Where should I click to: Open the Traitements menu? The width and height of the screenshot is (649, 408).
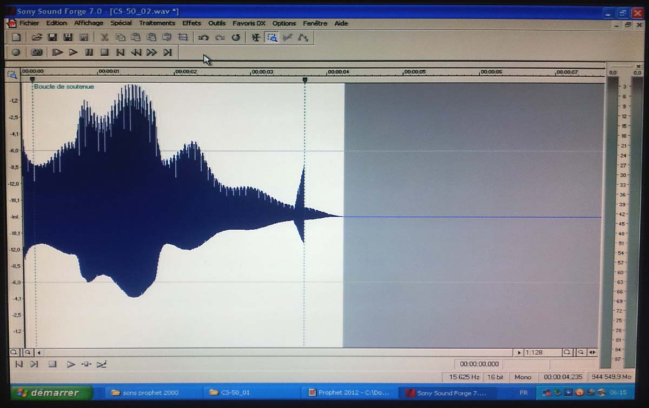pyautogui.click(x=157, y=23)
